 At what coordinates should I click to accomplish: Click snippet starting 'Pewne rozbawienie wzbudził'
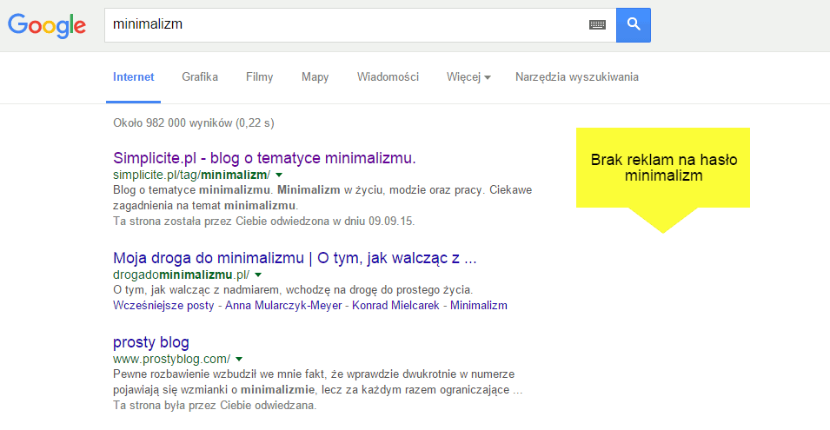tap(317, 382)
